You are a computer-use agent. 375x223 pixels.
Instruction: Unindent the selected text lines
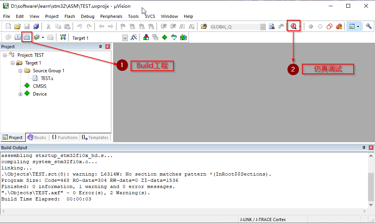tap(173, 26)
